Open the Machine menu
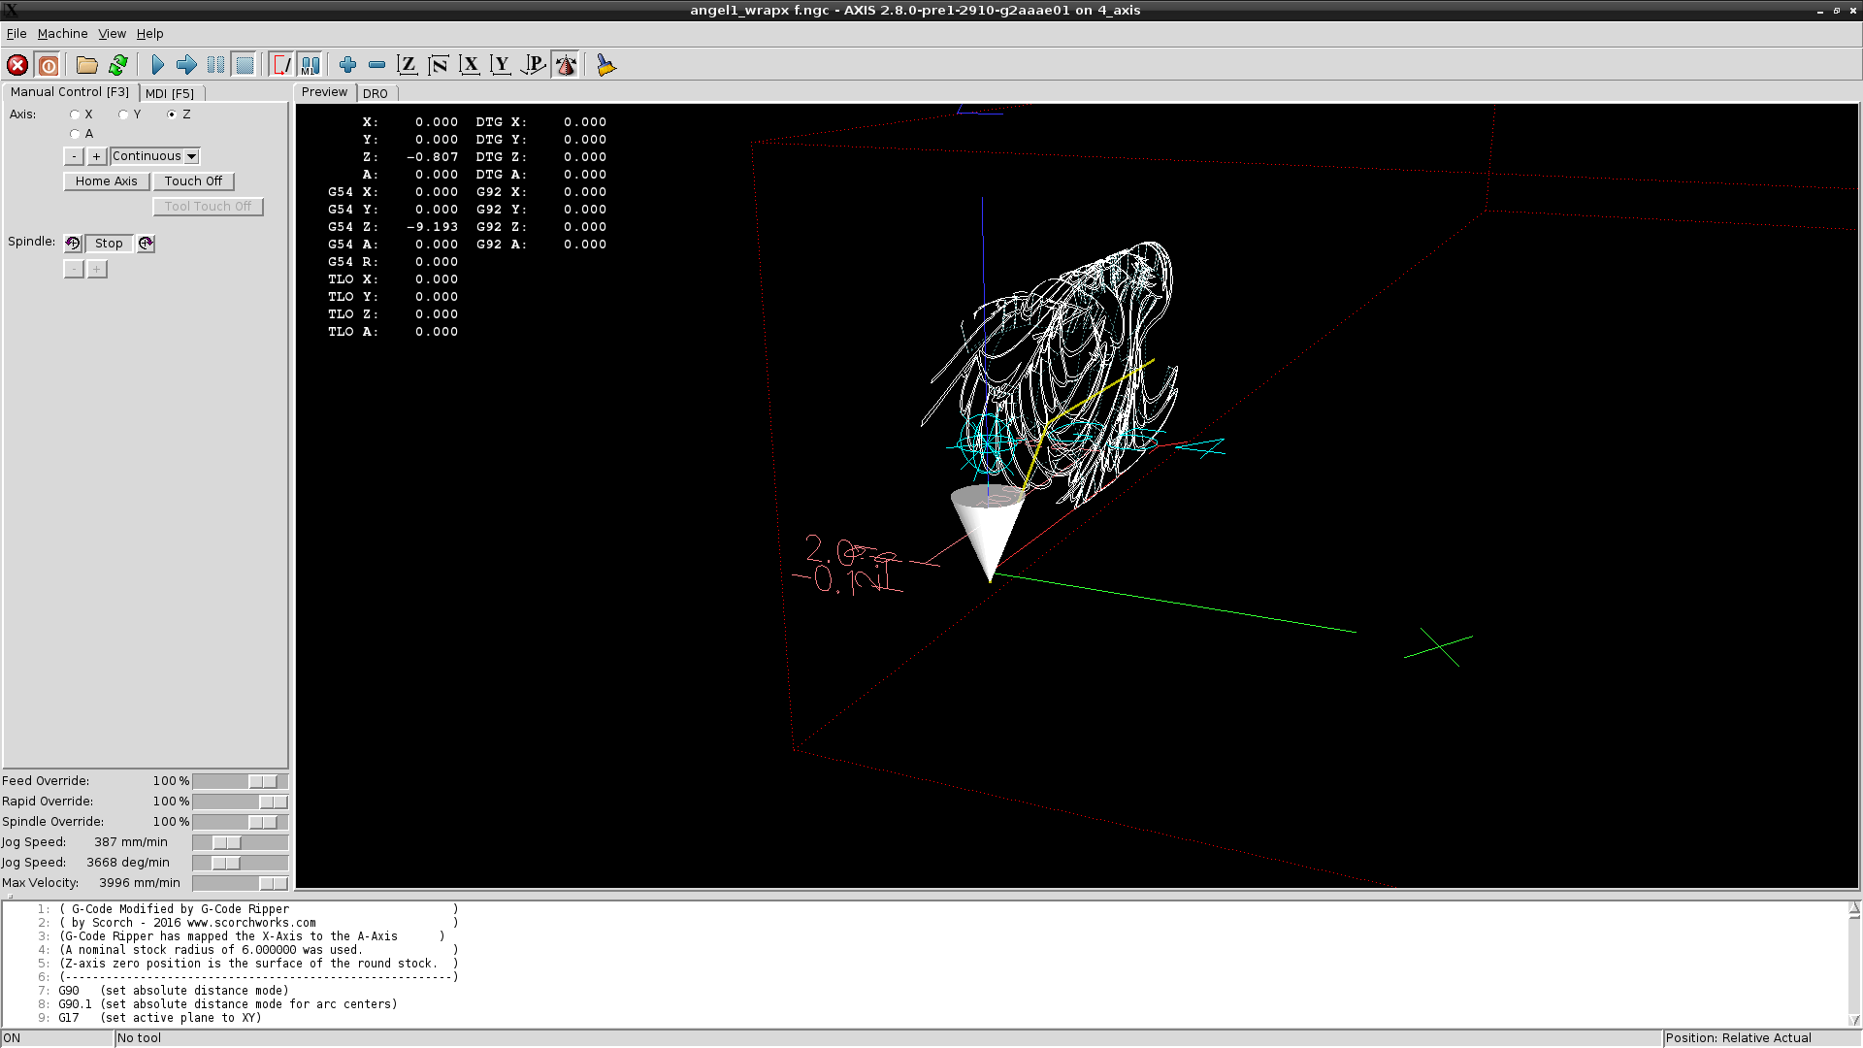 click(x=62, y=33)
